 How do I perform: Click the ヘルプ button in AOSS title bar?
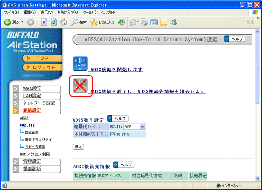point(237,39)
